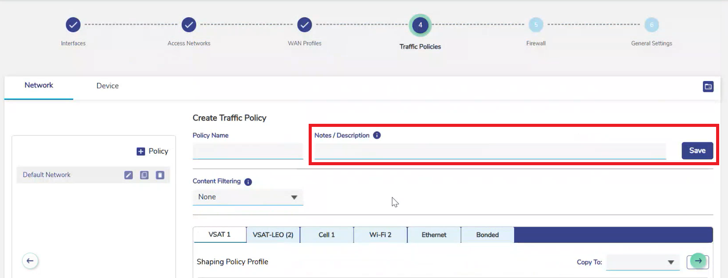
Task: Open the Bonded tab
Action: coord(487,235)
